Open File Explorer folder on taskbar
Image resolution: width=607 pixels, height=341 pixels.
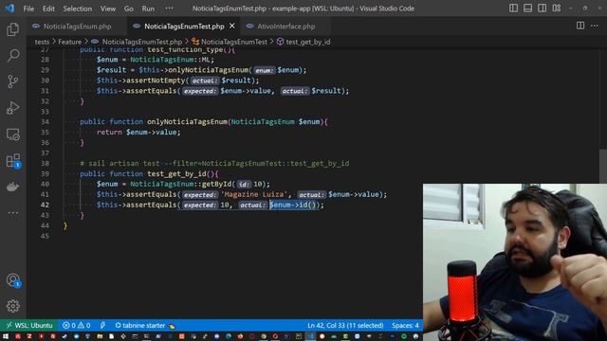(x=100, y=336)
